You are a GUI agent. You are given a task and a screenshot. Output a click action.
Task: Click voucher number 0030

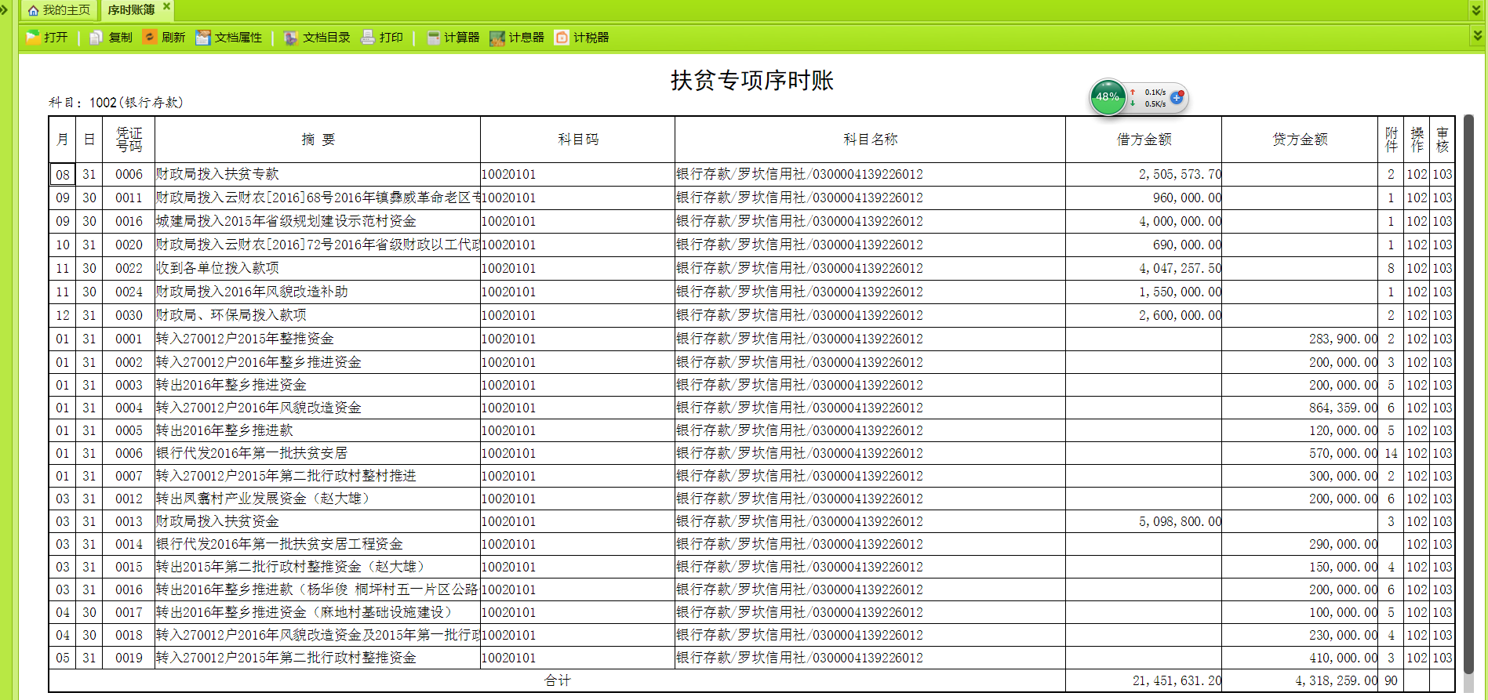pyautogui.click(x=129, y=315)
